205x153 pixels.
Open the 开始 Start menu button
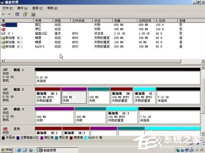click(6, 150)
